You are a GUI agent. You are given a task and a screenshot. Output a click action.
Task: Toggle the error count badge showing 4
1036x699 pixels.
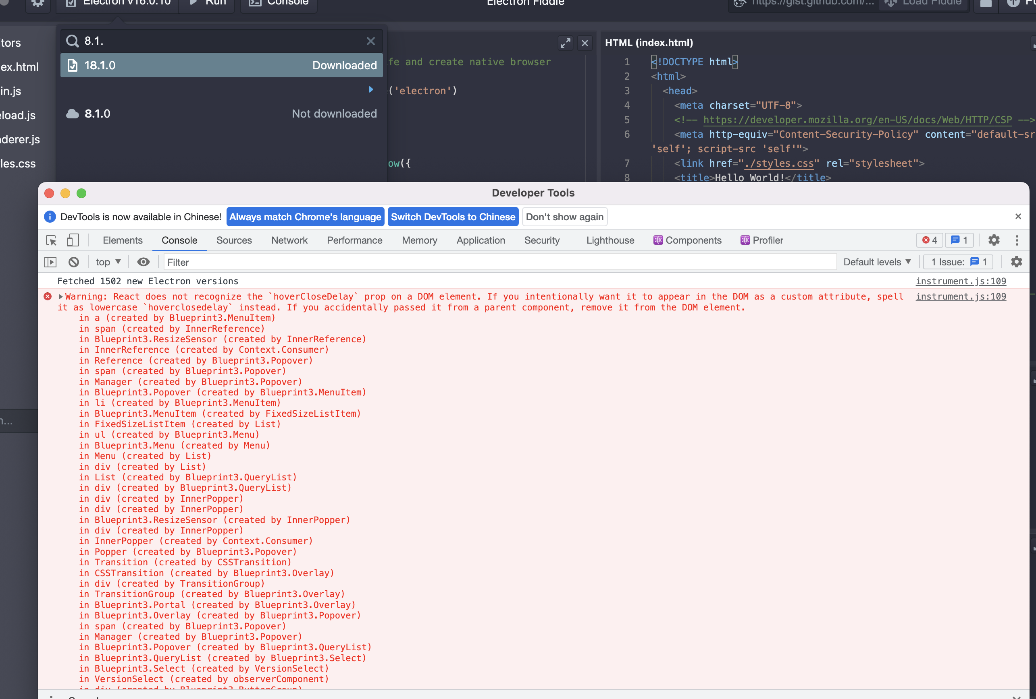point(930,240)
